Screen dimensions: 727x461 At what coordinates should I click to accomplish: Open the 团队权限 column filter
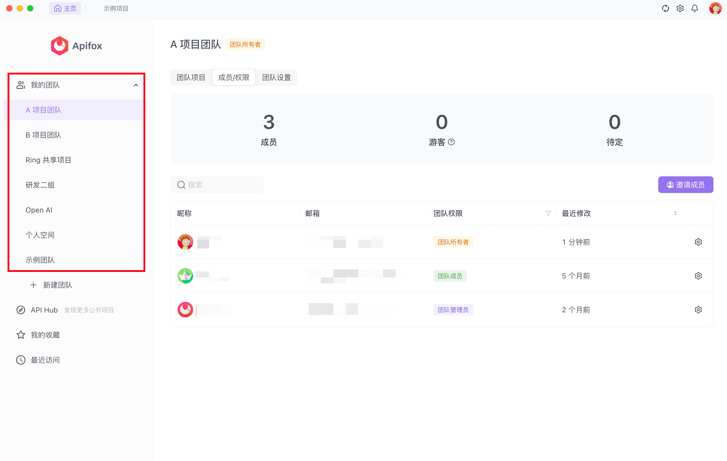[x=548, y=213]
